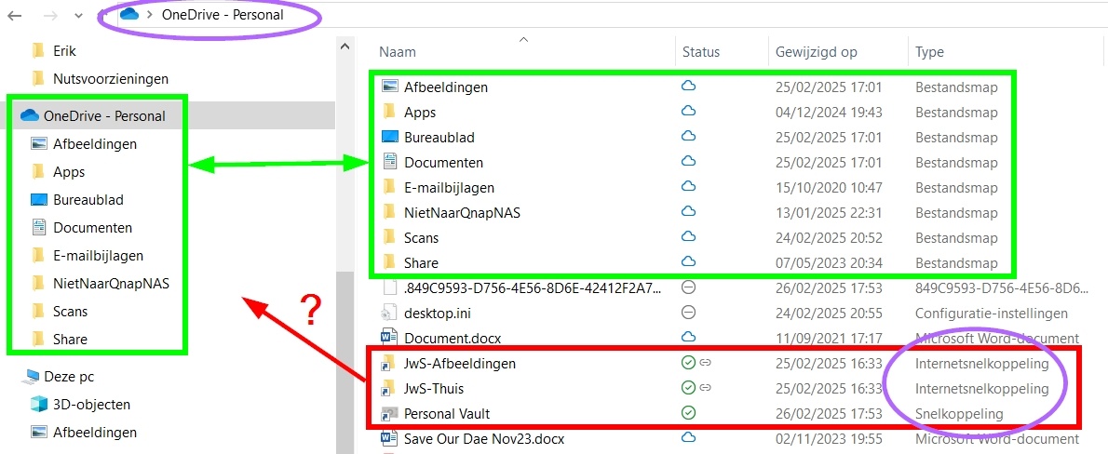The width and height of the screenshot is (1108, 454).
Task: Click the navigation pane scrollbar up arrow
Action: (x=345, y=47)
